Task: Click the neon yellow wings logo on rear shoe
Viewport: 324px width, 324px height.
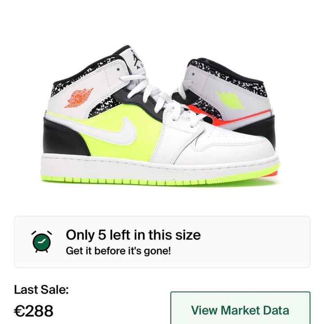Action: [x=230, y=100]
